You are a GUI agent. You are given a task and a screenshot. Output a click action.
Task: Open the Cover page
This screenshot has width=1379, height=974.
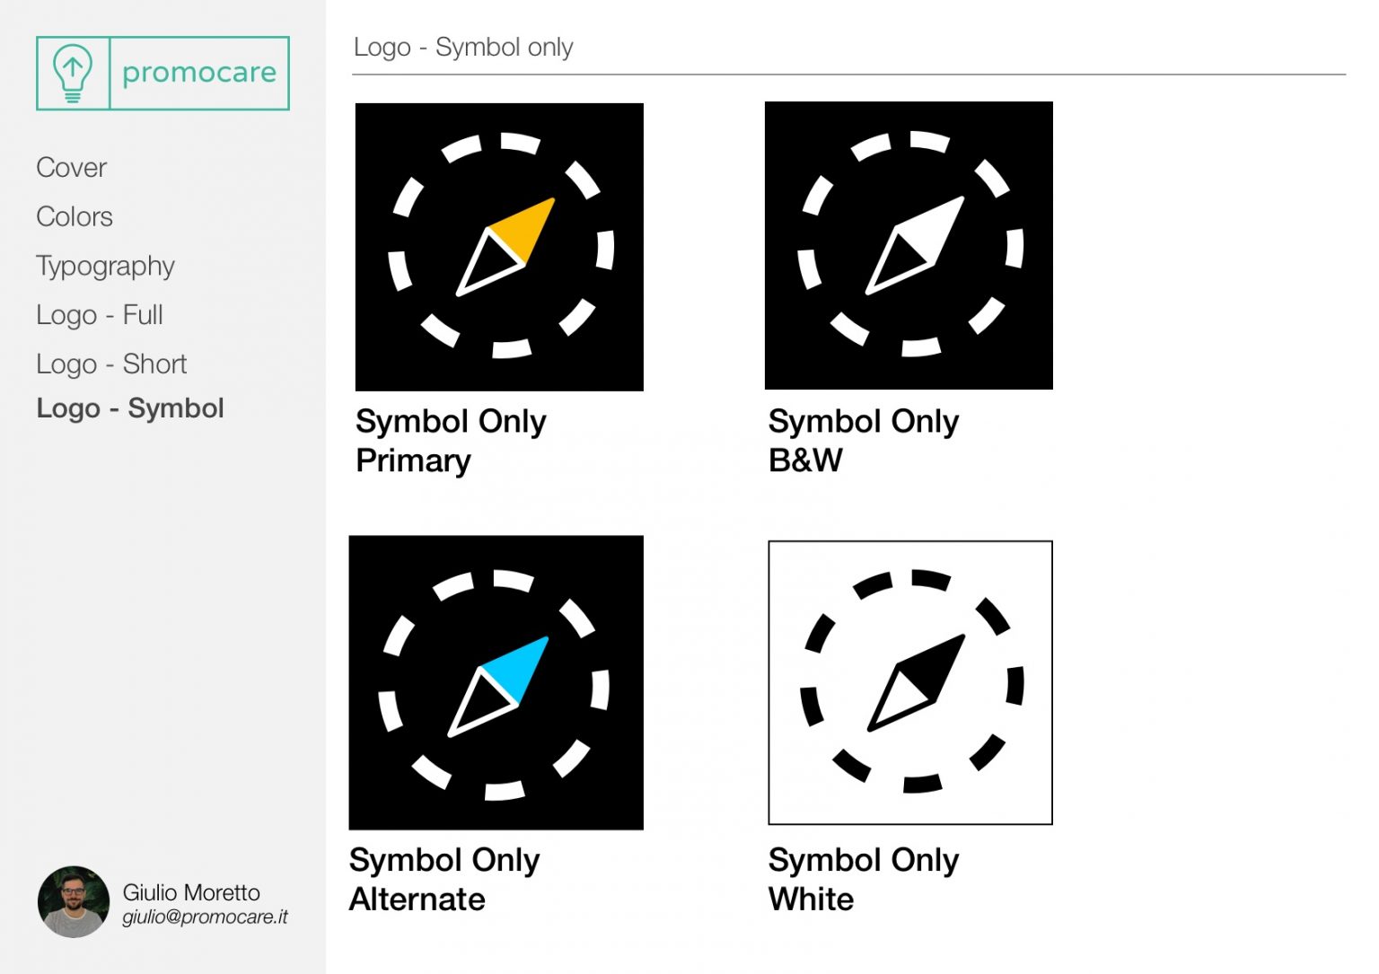pyautogui.click(x=72, y=167)
